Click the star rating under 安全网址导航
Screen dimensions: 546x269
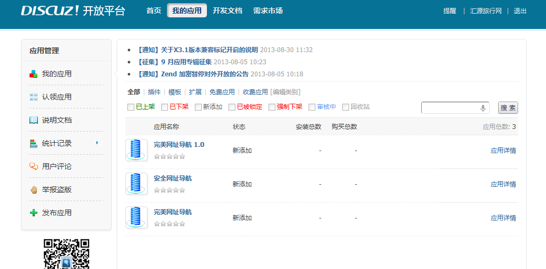tap(169, 191)
